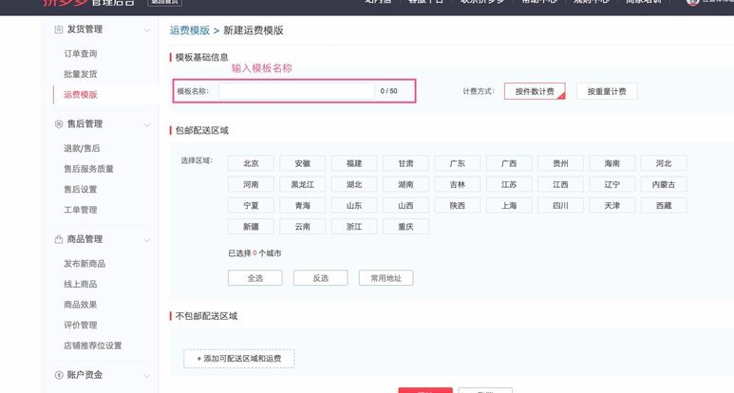Toggle 北京 free-shipping region
The height and width of the screenshot is (393, 734).
click(x=251, y=163)
